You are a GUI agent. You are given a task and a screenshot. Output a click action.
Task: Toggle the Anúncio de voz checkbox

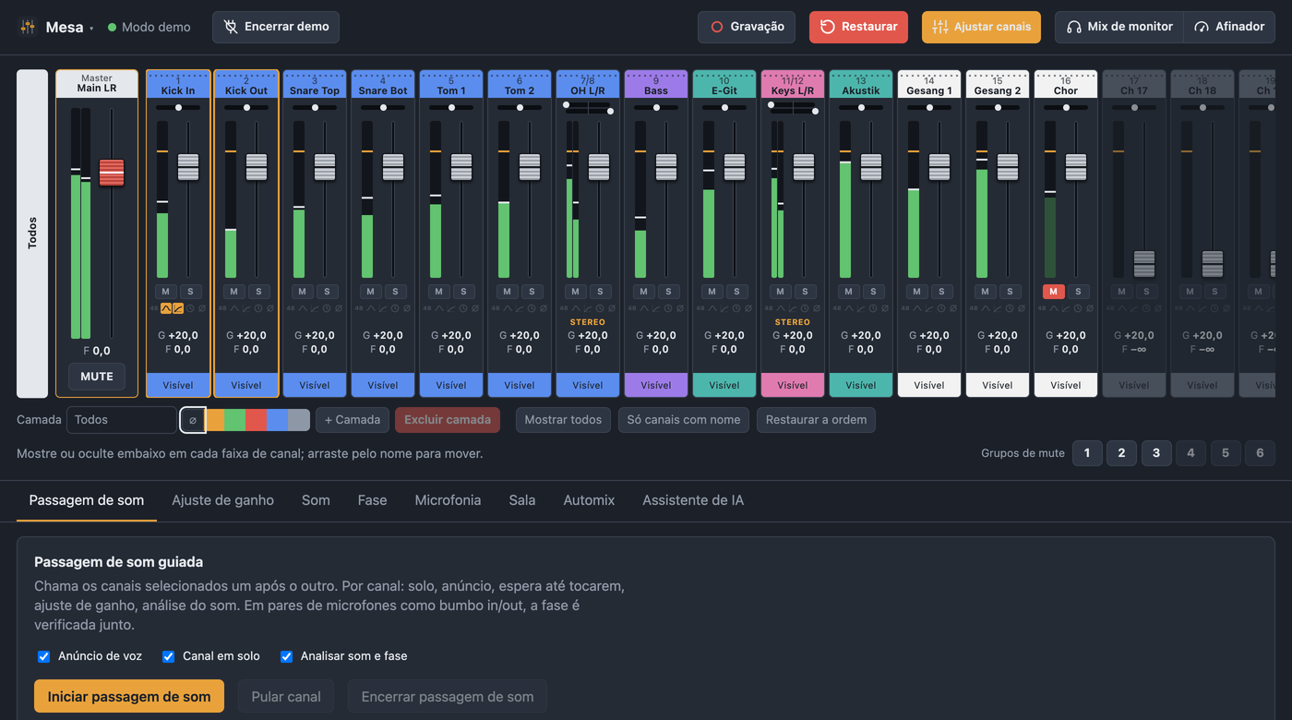click(x=43, y=656)
